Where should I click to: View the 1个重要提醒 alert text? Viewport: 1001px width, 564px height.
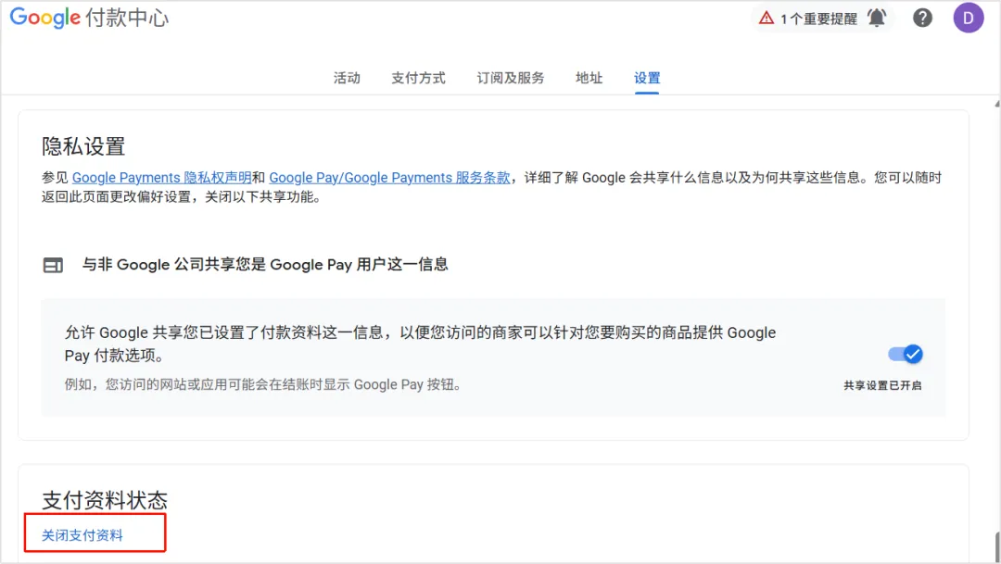pos(818,19)
